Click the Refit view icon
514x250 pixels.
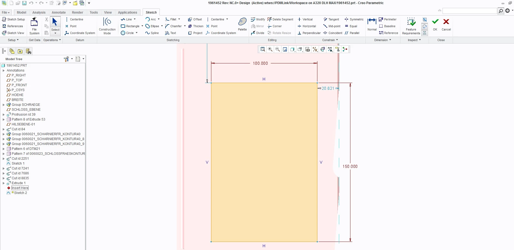pos(263,49)
